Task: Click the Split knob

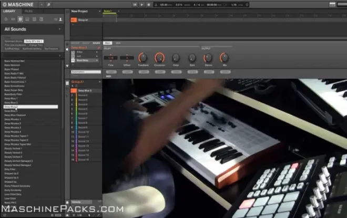Action: [x=192, y=58]
